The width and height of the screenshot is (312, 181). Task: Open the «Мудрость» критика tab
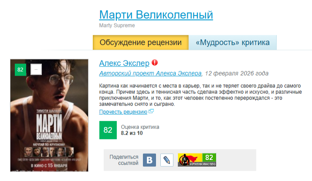click(233, 43)
